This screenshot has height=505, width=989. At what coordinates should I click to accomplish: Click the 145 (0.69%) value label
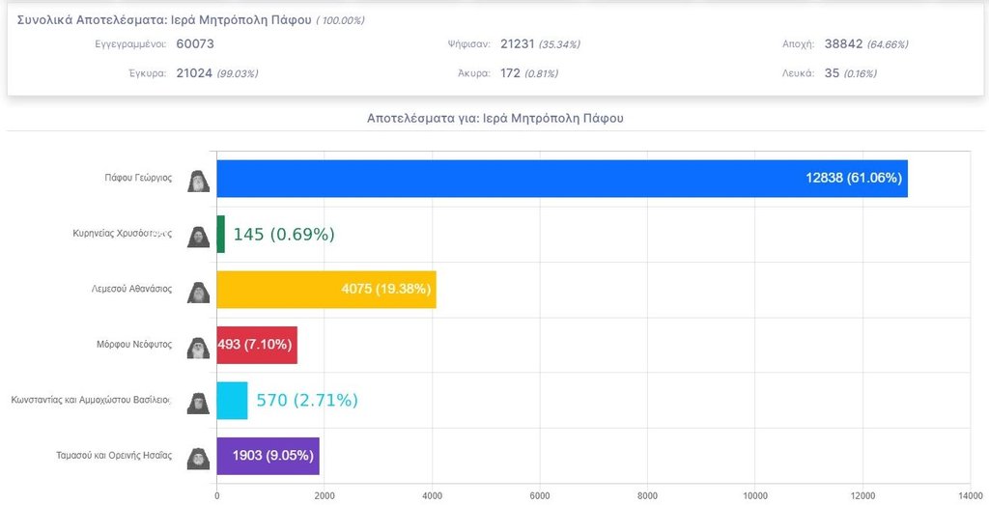coord(284,235)
